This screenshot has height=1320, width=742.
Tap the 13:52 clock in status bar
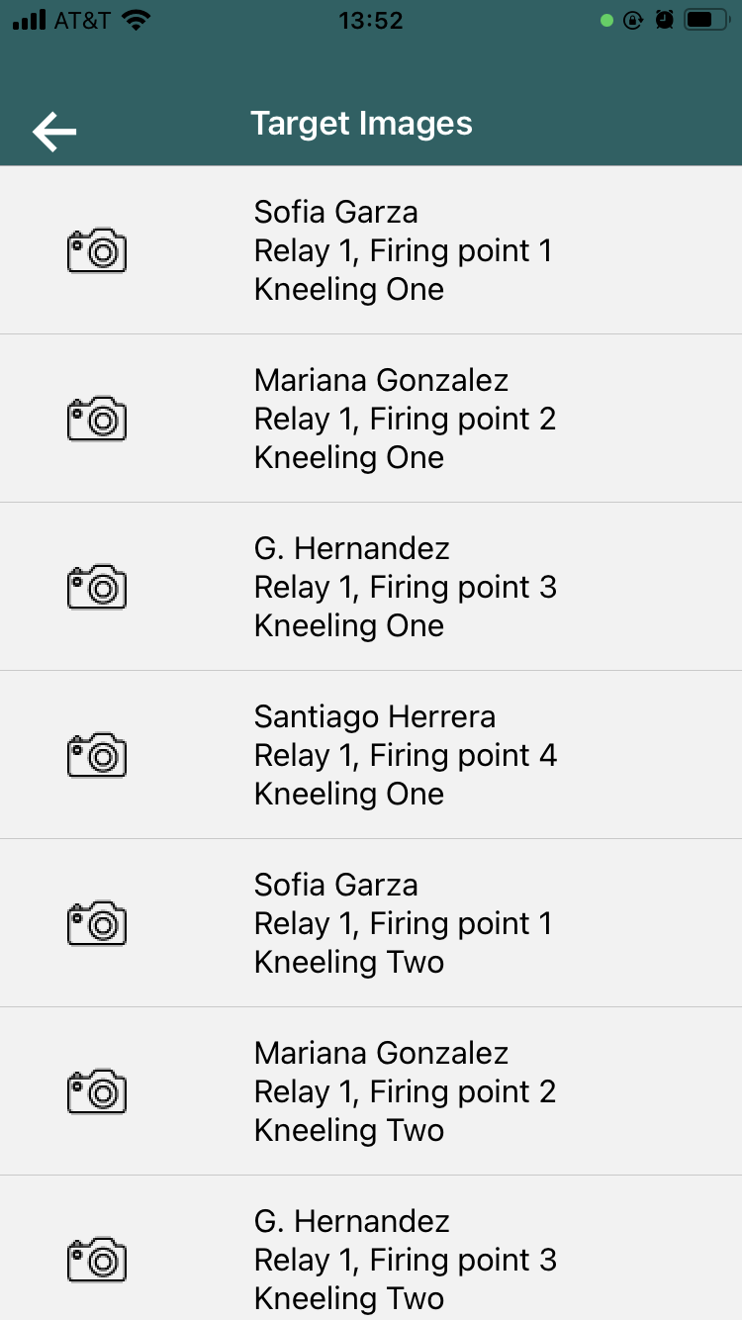click(x=370, y=20)
